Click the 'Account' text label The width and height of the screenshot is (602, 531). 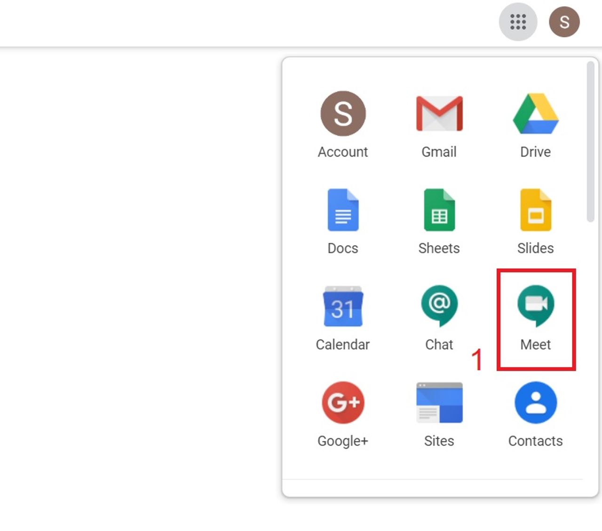click(x=343, y=151)
